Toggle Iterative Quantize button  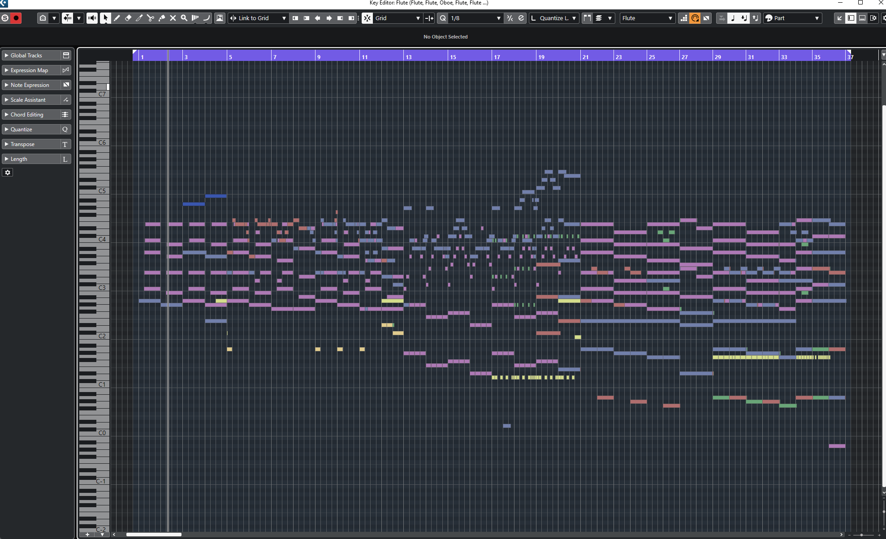pos(510,18)
